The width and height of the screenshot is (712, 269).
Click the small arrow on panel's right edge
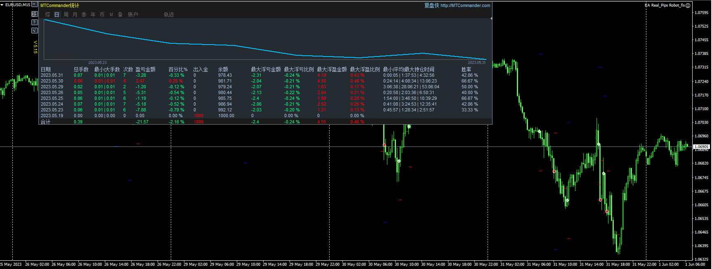click(x=491, y=19)
